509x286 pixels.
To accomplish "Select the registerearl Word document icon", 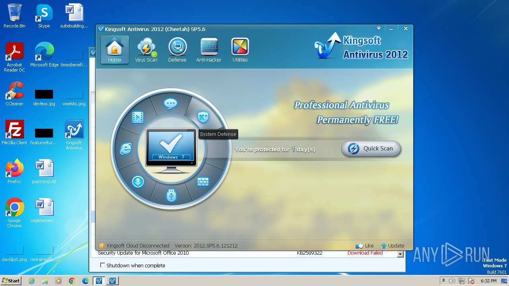I will [x=44, y=210].
